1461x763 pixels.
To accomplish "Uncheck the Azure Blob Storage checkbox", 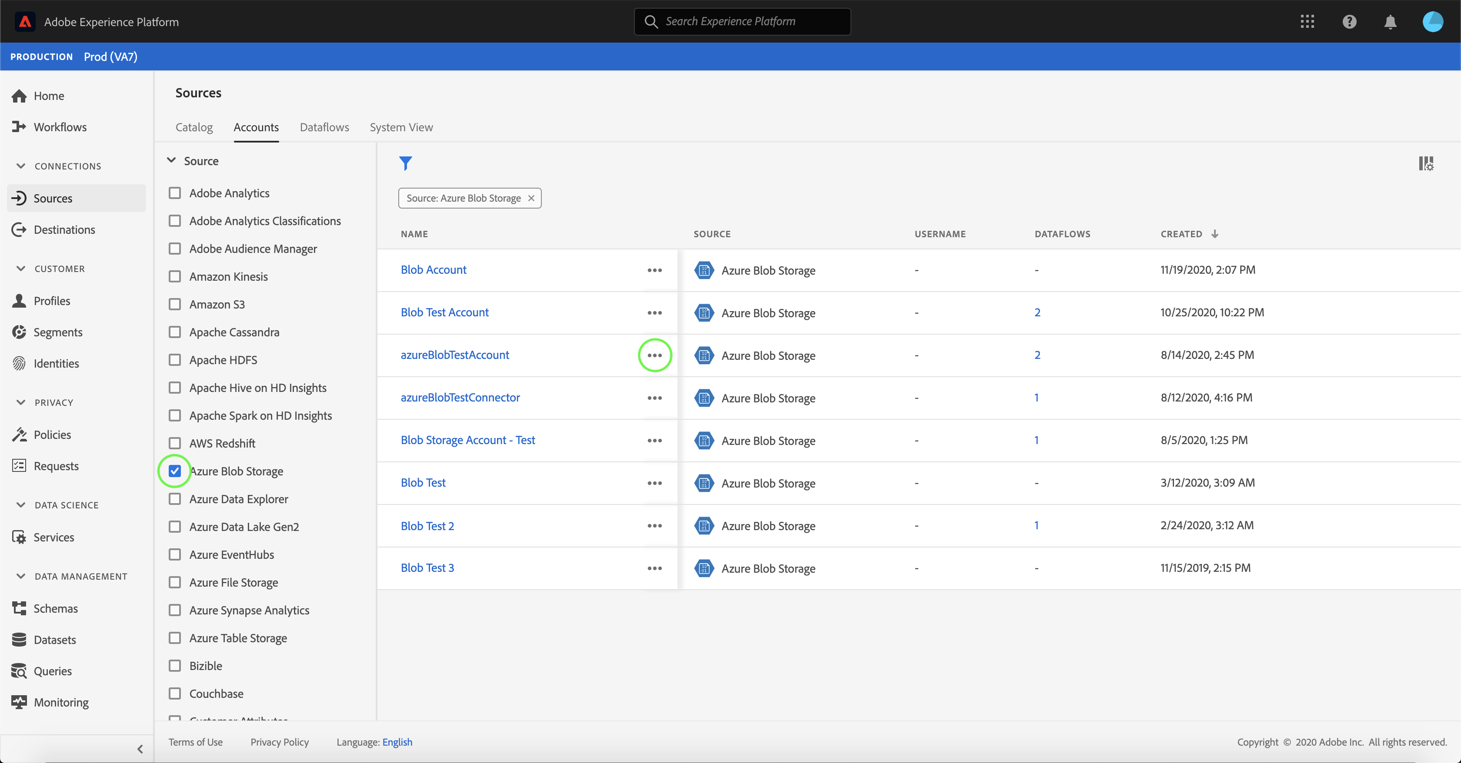I will tap(175, 471).
